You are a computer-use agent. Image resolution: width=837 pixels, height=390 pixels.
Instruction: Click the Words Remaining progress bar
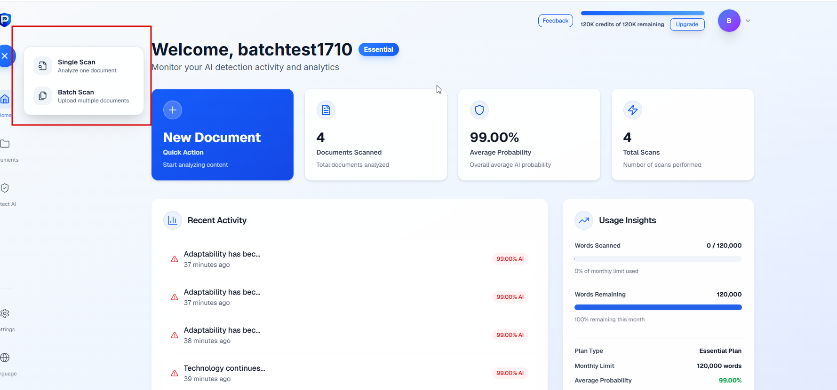[x=658, y=307]
